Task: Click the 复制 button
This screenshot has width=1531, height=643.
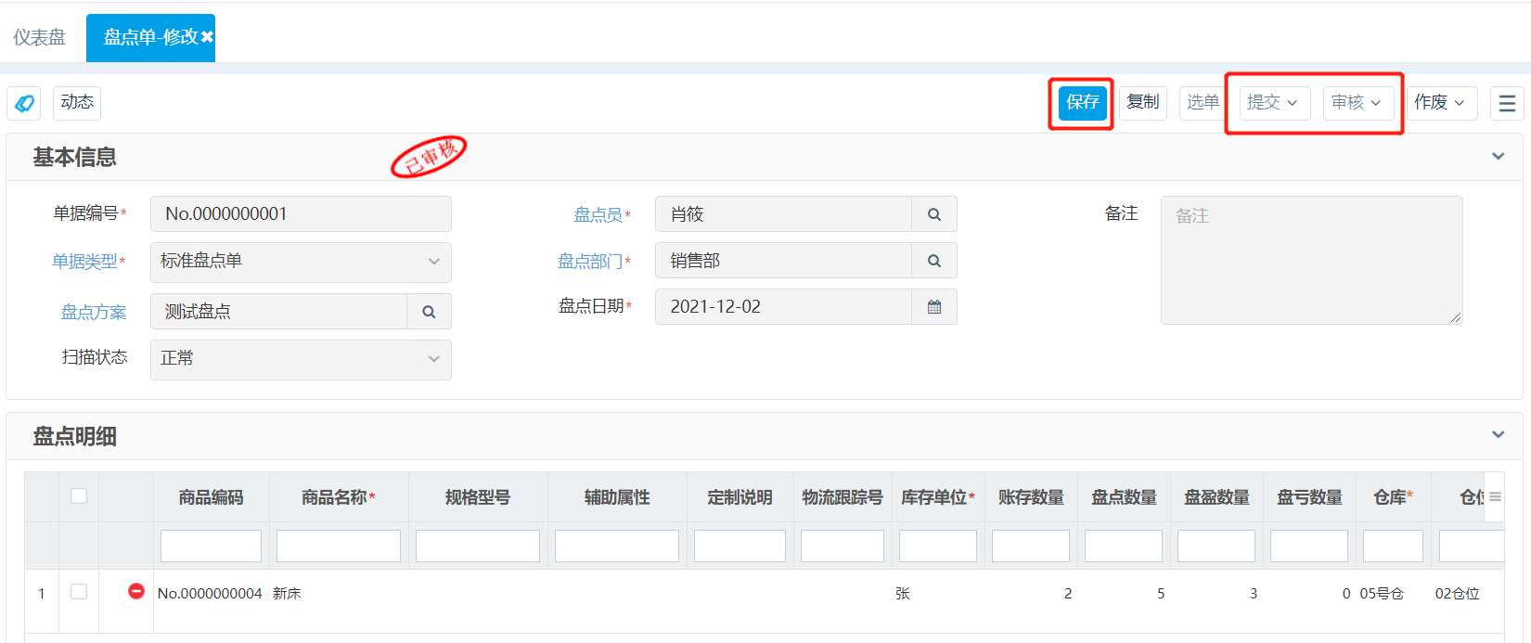Action: (x=1143, y=103)
